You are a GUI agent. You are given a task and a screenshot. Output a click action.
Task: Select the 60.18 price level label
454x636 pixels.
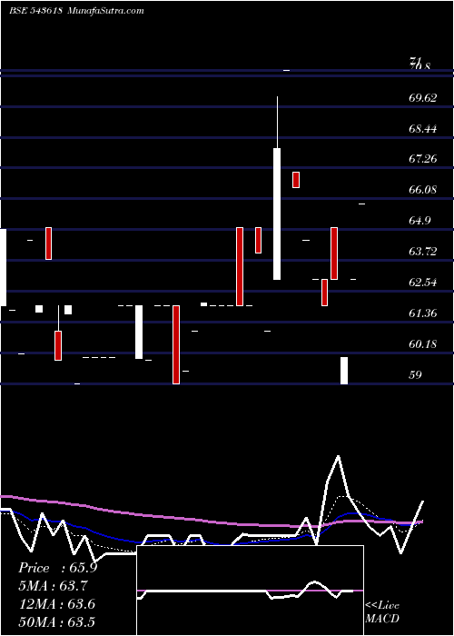tap(423, 344)
